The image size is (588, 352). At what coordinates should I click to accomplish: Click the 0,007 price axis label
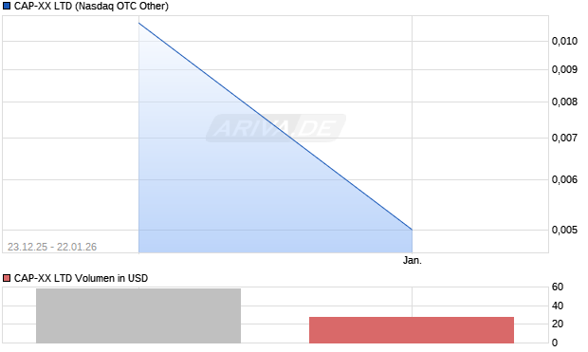564,138
